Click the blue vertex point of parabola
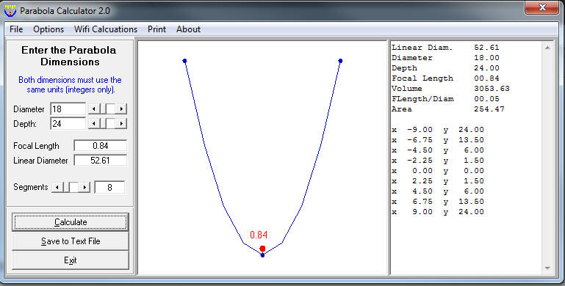Viewport: 565px width, 286px height. tap(262, 255)
